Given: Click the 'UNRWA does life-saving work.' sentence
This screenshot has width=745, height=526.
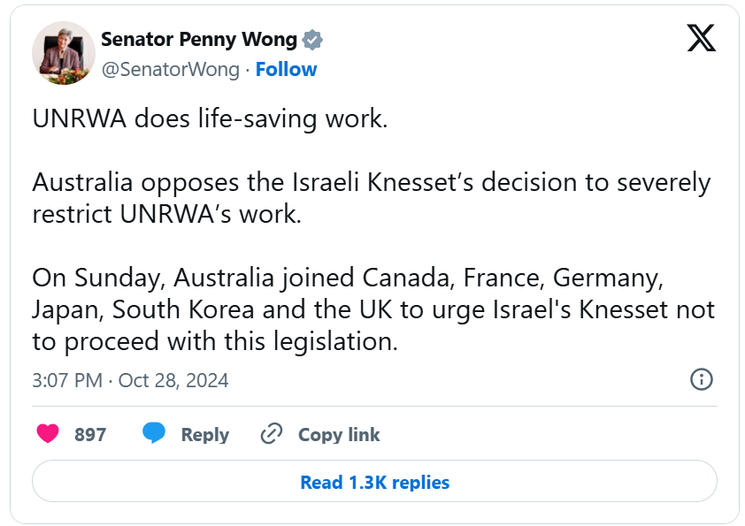Looking at the screenshot, I should tap(210, 119).
